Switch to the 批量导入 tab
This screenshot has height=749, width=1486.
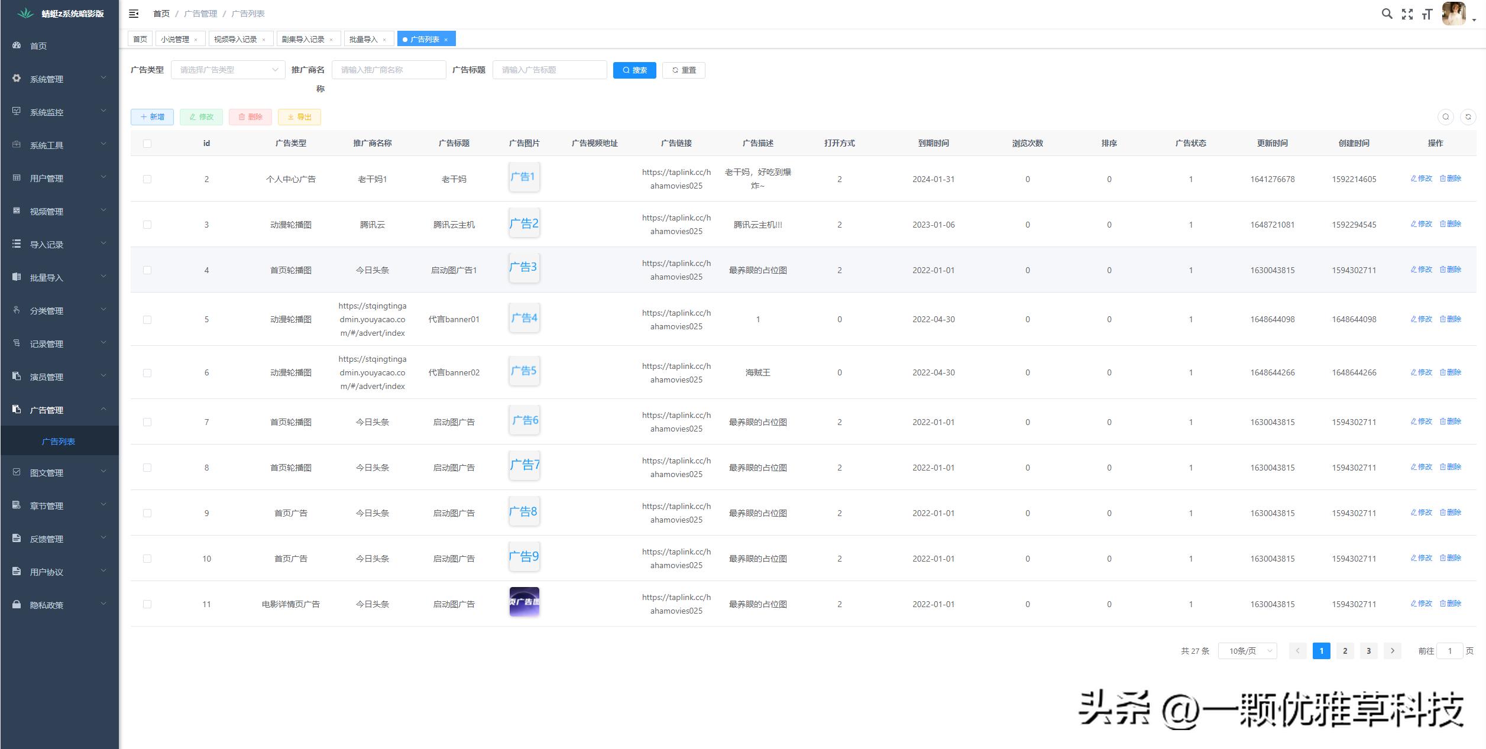click(365, 38)
